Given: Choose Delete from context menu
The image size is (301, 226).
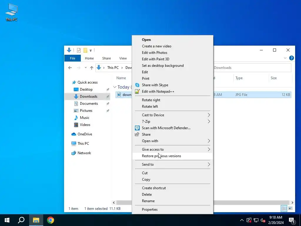Looking at the screenshot, I should (x=173, y=195).
